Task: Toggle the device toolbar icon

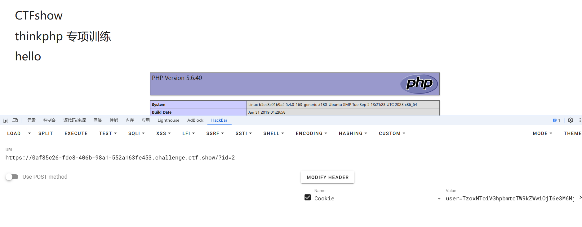Action: [x=15, y=120]
